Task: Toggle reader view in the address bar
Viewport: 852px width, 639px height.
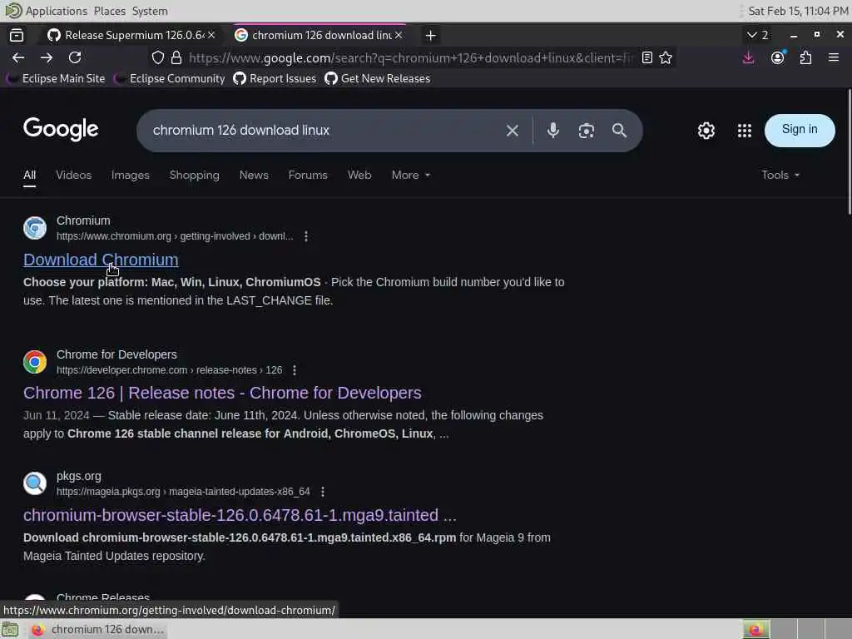Action: point(646,57)
